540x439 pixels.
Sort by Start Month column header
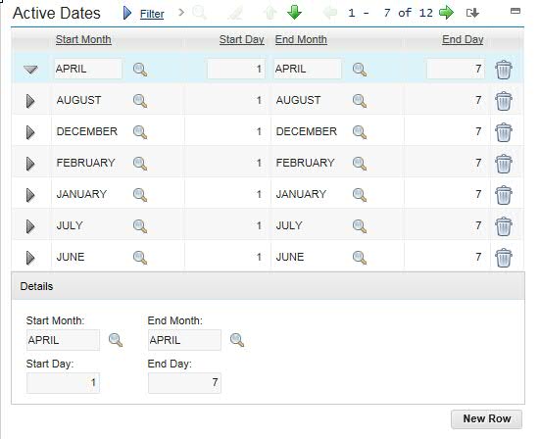(83, 39)
